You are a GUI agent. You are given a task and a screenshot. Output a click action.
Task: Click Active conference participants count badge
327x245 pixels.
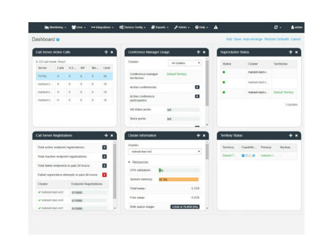[x=197, y=96]
